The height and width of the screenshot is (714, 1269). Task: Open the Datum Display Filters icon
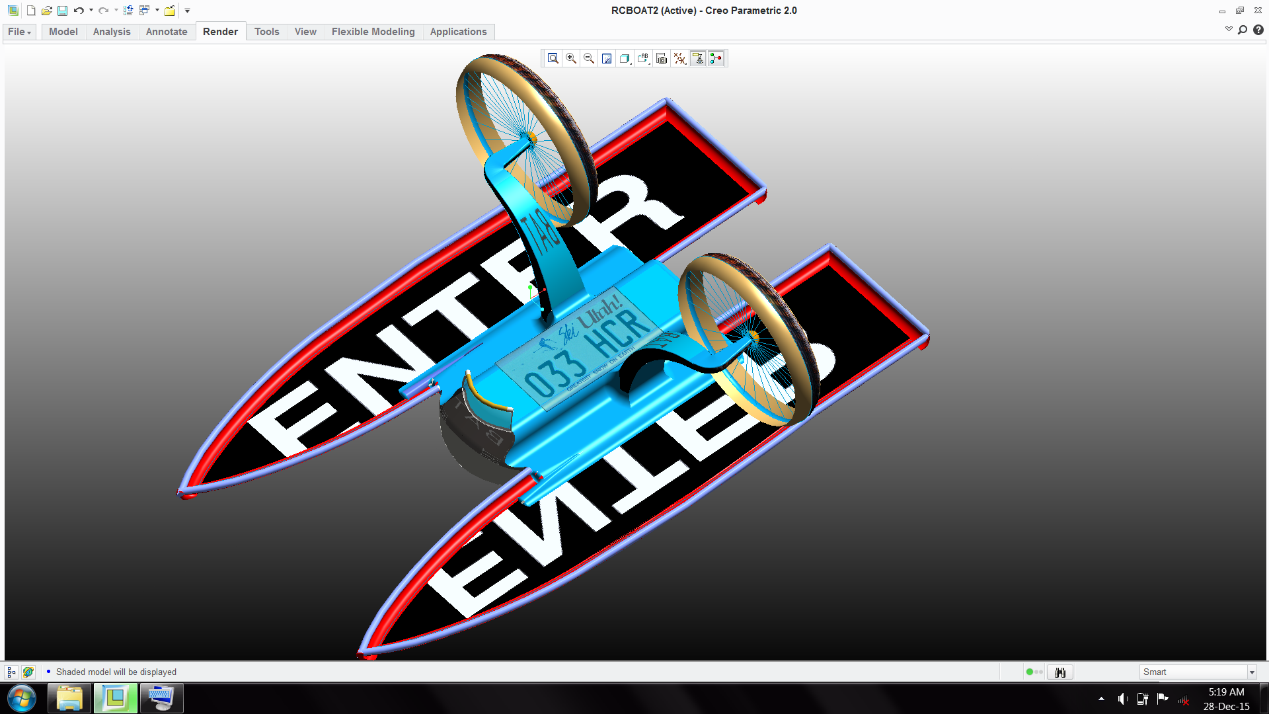(x=679, y=58)
